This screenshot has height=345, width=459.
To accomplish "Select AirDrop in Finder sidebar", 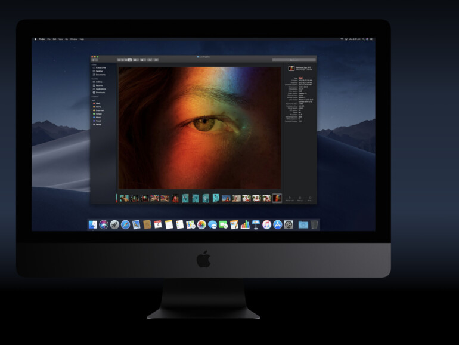I will pos(98,82).
